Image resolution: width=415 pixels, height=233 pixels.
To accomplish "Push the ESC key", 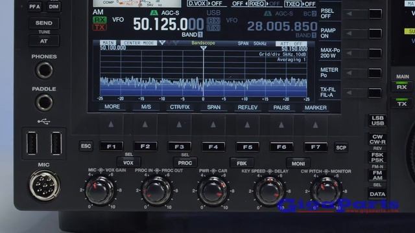I will click(x=86, y=146).
